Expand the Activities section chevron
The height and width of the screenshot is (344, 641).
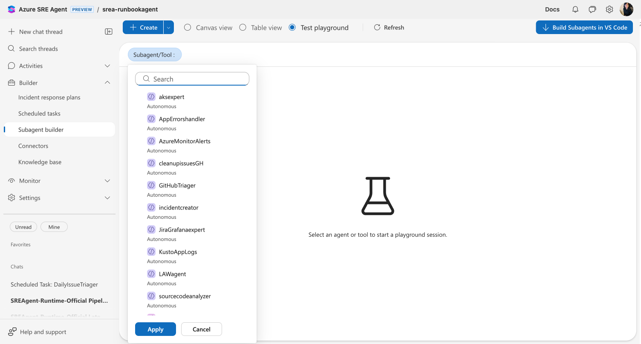click(x=107, y=66)
